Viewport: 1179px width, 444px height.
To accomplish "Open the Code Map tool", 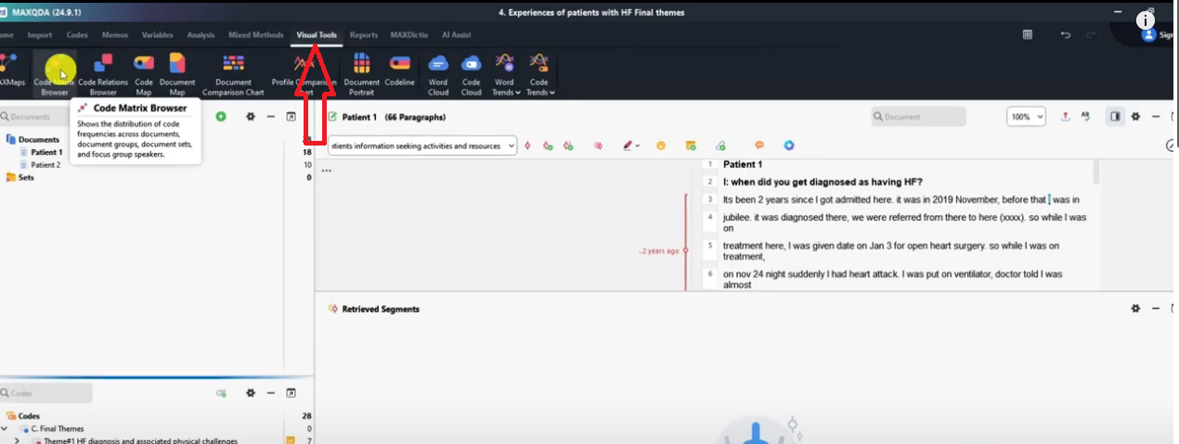I will [144, 73].
